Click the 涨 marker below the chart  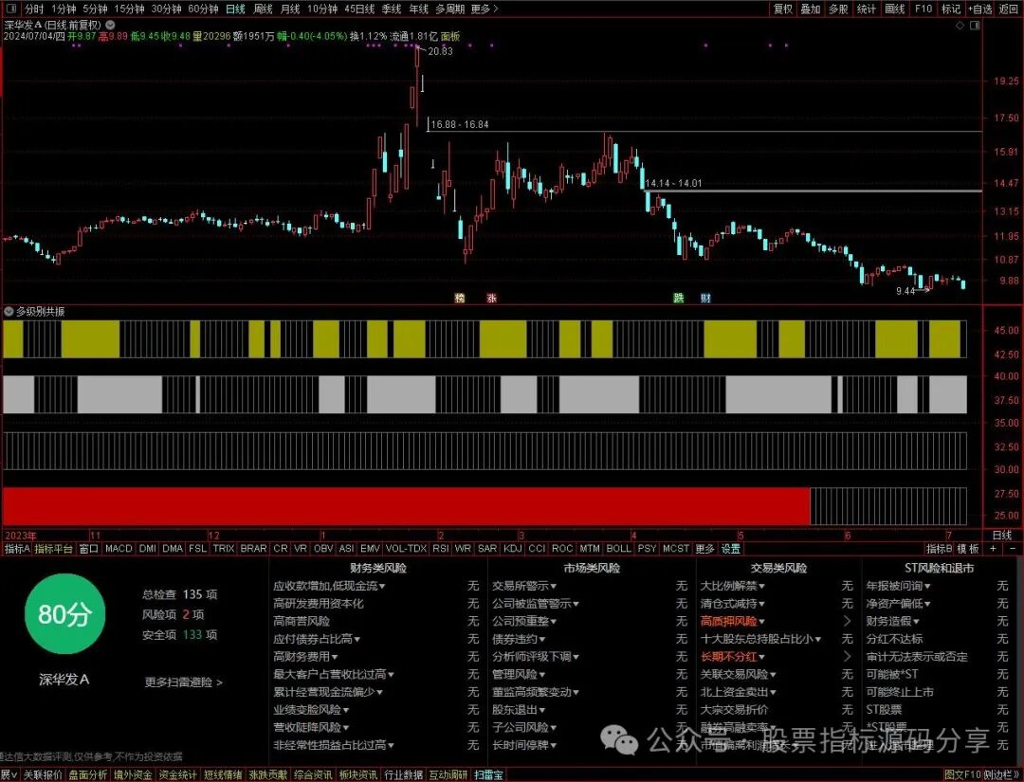coord(492,298)
